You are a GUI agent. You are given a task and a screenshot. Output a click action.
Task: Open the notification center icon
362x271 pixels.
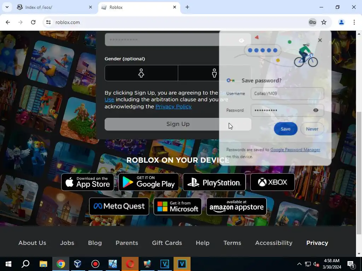click(x=351, y=264)
